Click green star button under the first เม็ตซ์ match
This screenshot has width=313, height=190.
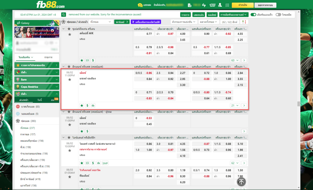[x=82, y=105]
